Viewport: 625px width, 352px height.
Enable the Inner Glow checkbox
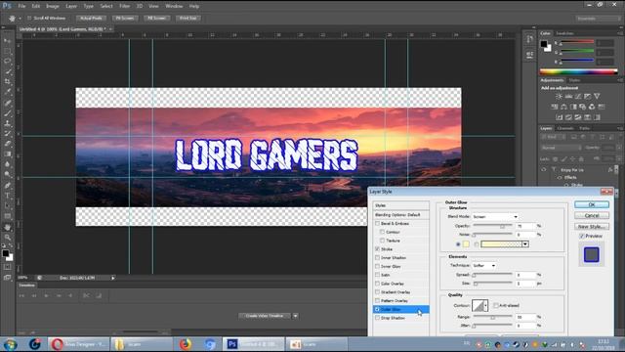coord(377,266)
